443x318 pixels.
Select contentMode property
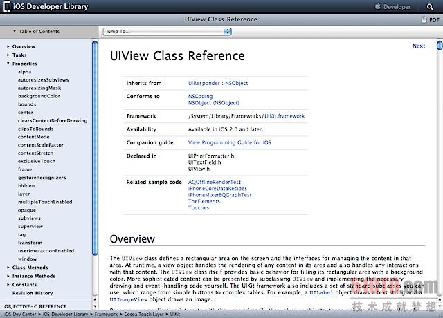pos(34,137)
